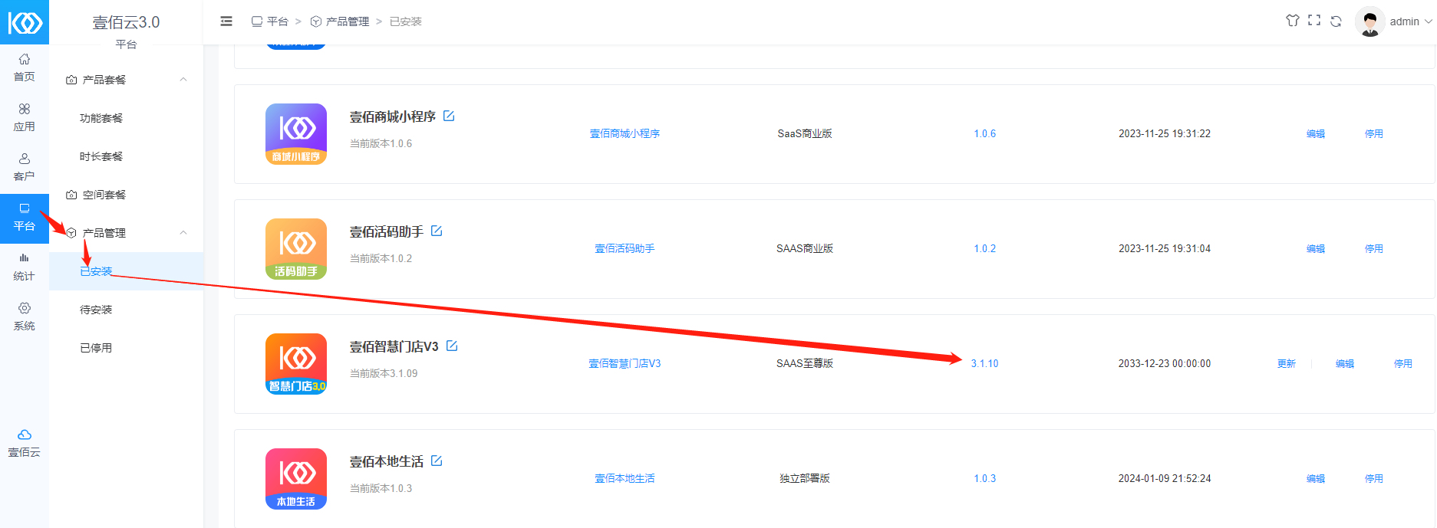This screenshot has width=1437, height=528.
Task: Click the date 2024-01-09 21:52:24
Action: (x=1165, y=478)
